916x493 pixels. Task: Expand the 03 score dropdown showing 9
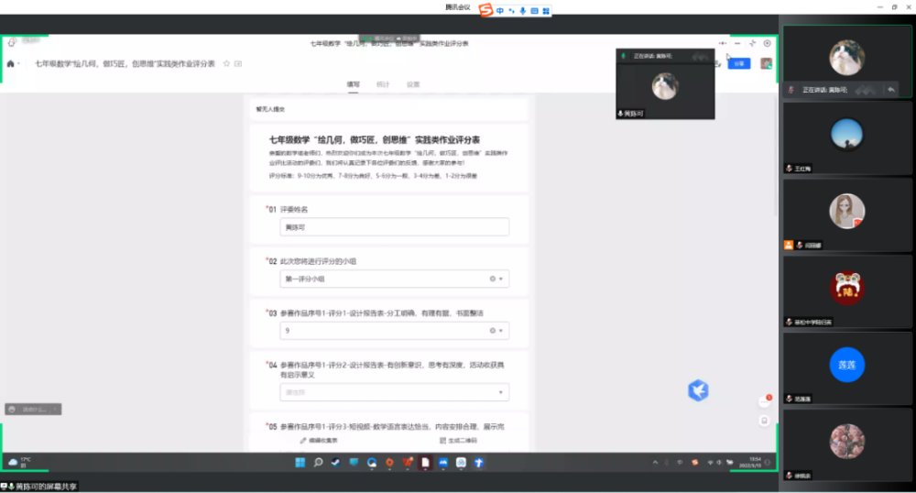[x=501, y=330]
